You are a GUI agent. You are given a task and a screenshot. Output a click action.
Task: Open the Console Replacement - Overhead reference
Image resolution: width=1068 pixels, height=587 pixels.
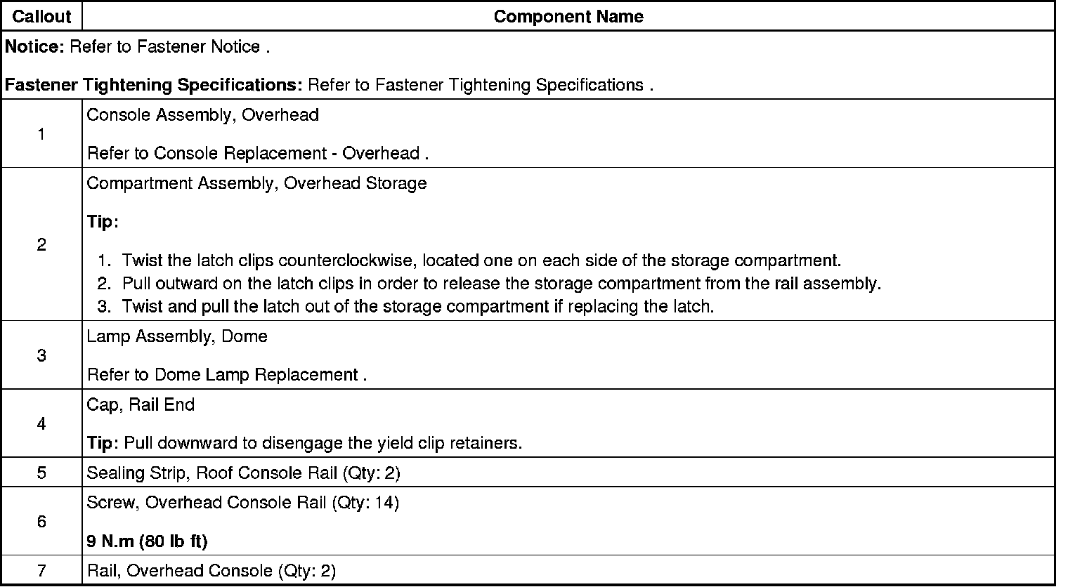coord(287,153)
